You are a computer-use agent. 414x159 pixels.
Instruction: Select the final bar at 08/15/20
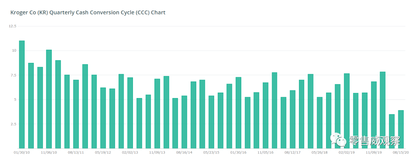click(x=401, y=129)
